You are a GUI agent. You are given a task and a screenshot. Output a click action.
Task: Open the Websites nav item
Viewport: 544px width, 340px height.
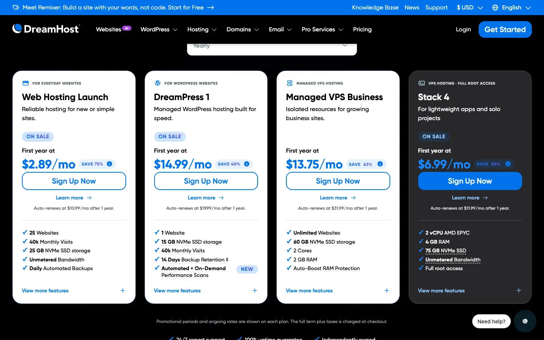108,29
